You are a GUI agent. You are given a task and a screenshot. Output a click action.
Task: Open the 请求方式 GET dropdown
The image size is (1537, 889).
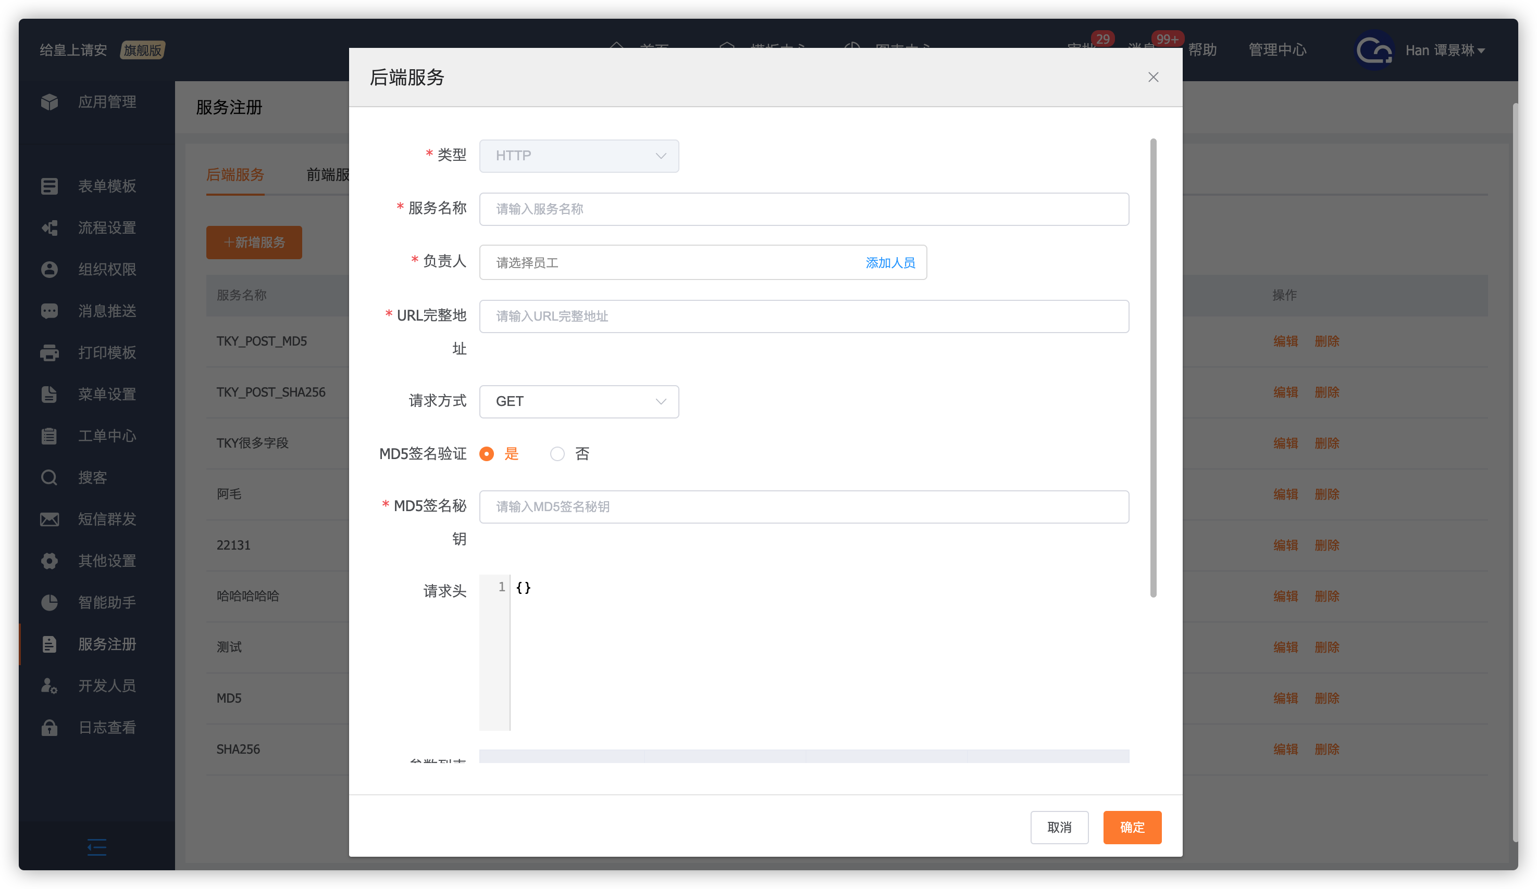click(x=578, y=401)
